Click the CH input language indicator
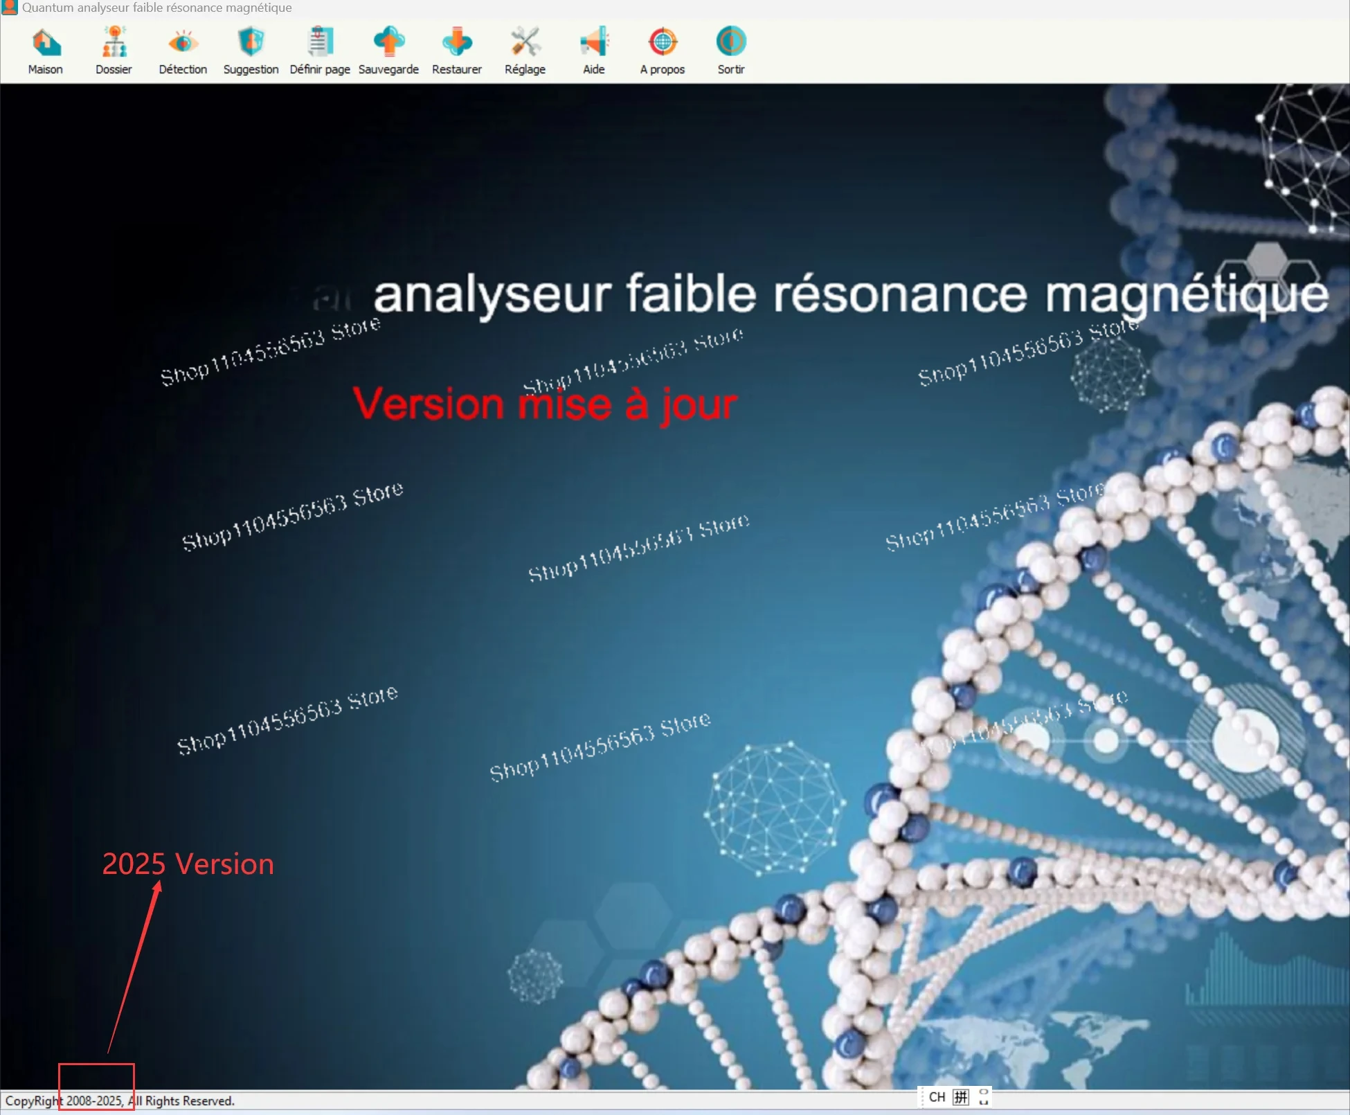The image size is (1350, 1115). click(x=937, y=1097)
